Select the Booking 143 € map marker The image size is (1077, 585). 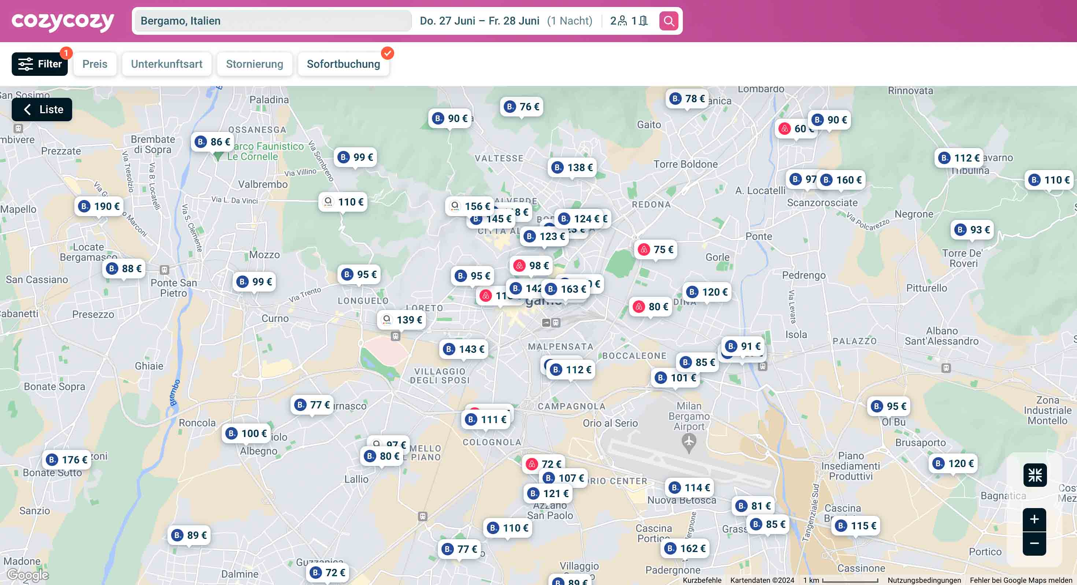click(x=464, y=349)
